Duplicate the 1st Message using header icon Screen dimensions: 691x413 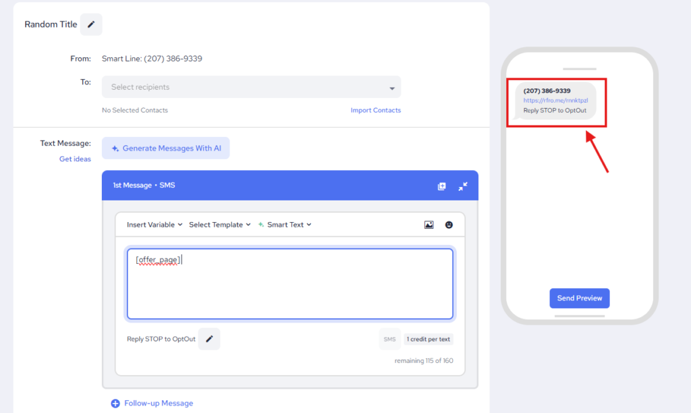click(442, 186)
